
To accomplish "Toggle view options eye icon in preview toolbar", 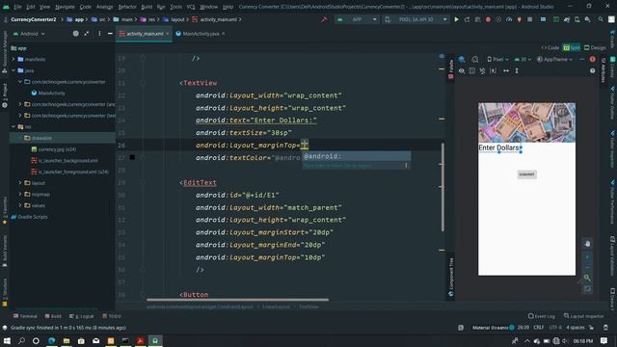I will (462, 70).
